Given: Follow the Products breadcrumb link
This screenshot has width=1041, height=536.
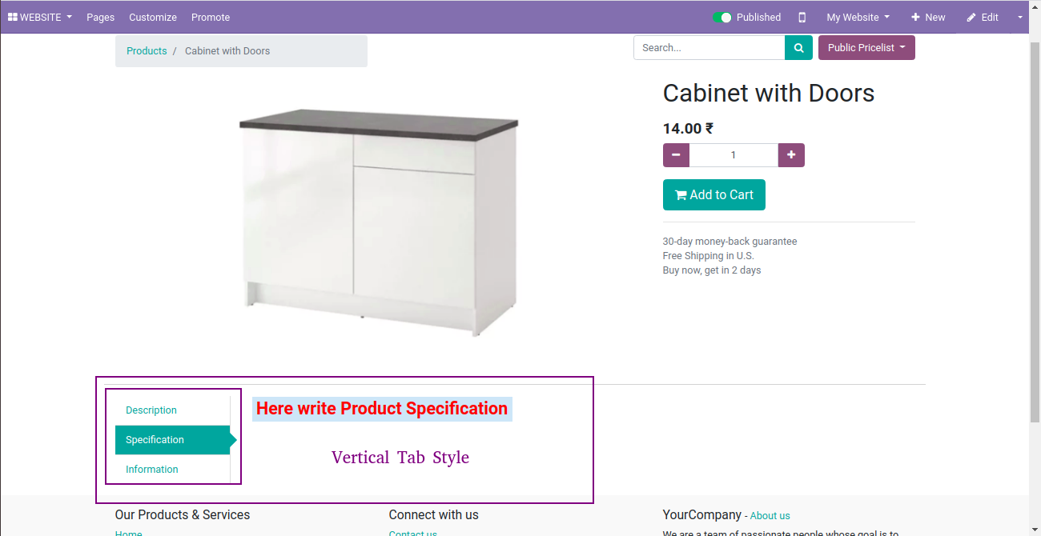Looking at the screenshot, I should 147,51.
